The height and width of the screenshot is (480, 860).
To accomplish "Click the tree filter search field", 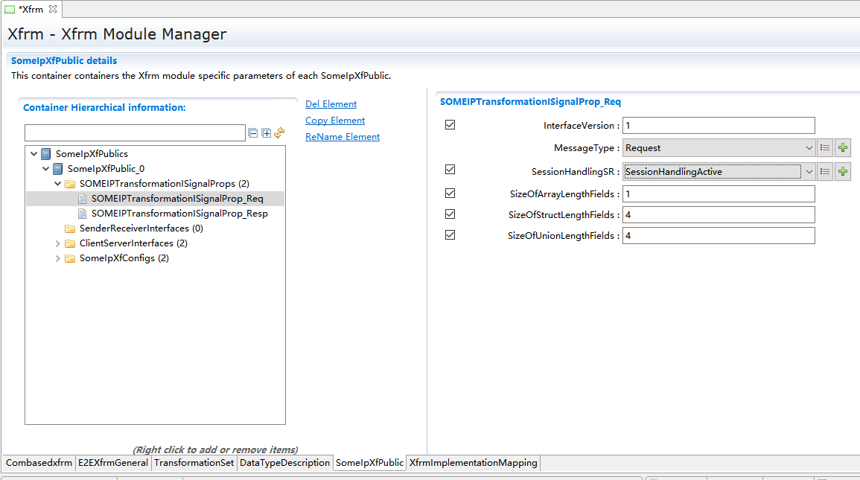I will pos(135,133).
